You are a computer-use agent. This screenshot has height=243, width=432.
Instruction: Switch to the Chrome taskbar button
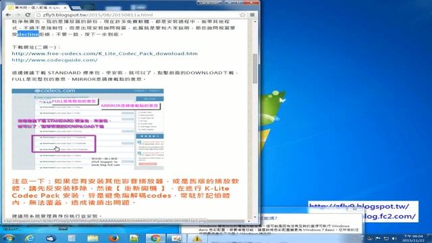tap(155, 238)
